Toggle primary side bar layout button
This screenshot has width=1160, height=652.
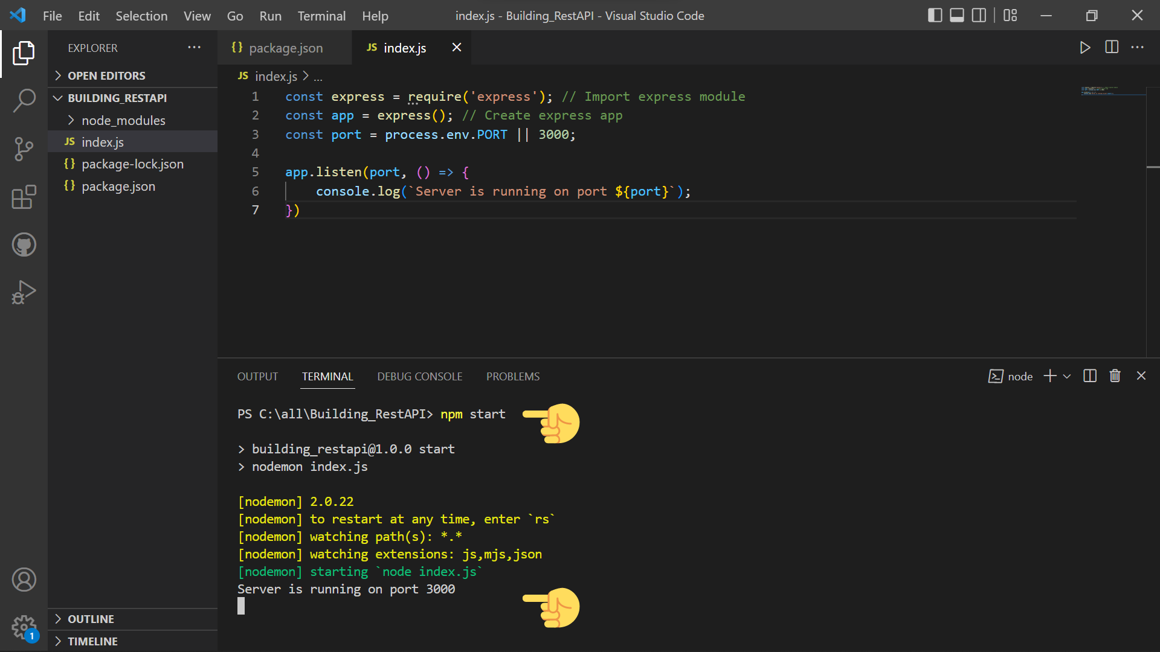click(935, 16)
